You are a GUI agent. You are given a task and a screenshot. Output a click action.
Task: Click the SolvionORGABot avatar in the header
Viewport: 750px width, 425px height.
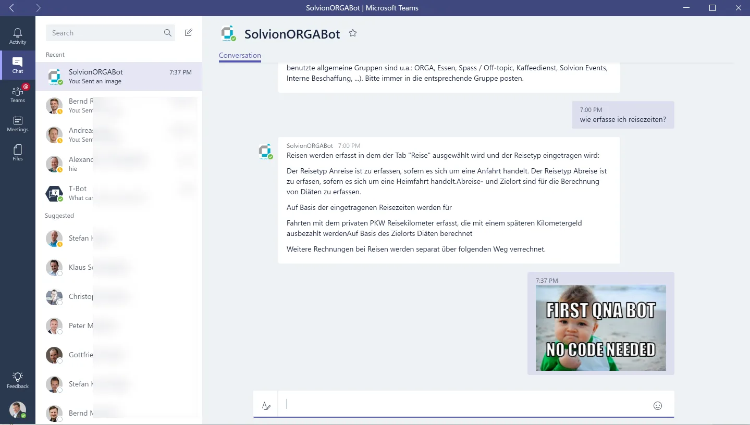pyautogui.click(x=227, y=33)
